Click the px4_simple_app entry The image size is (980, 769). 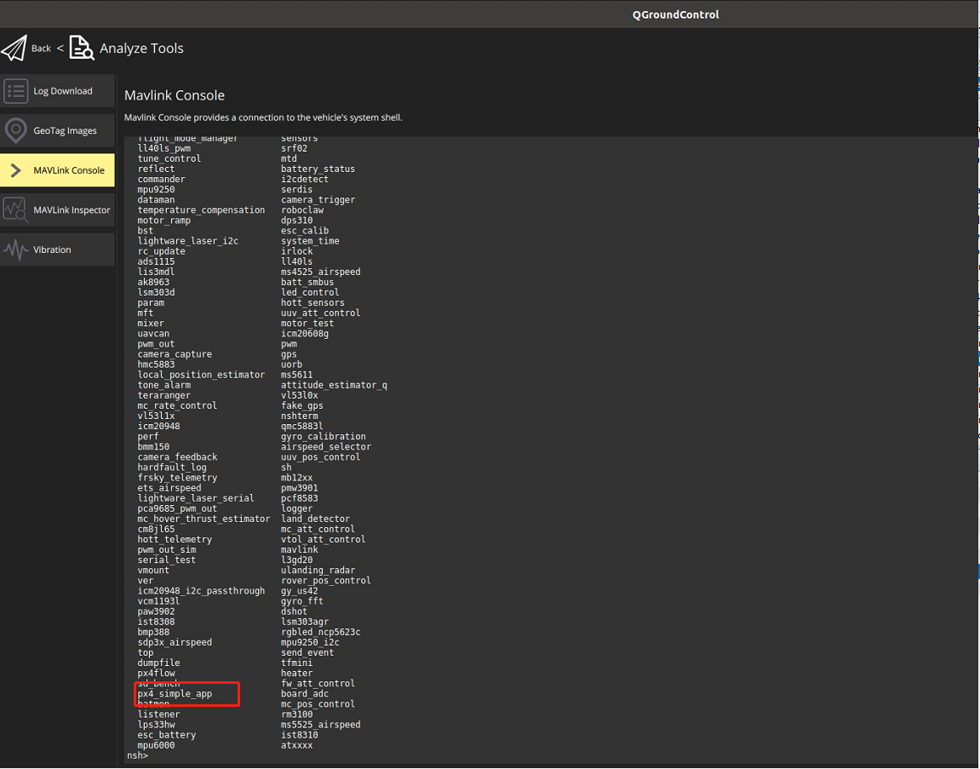175,694
